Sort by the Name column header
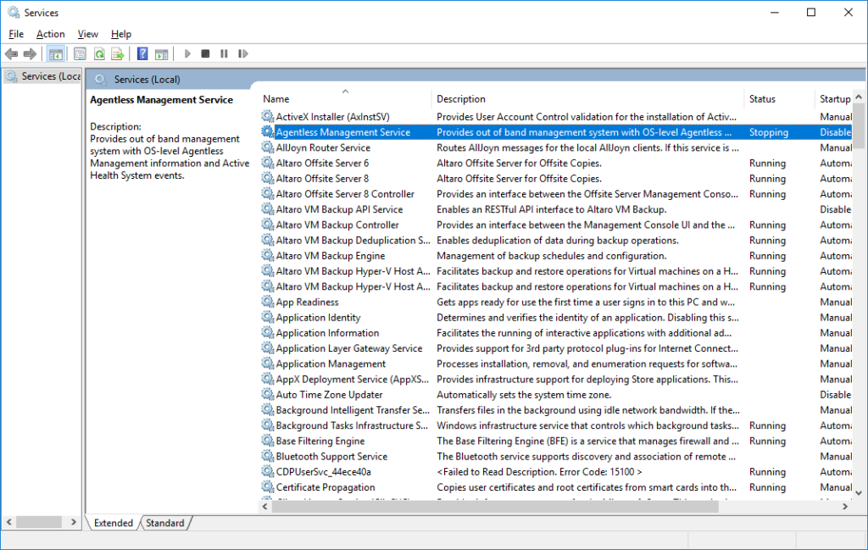Image resolution: width=868 pixels, height=550 pixels. (346, 98)
